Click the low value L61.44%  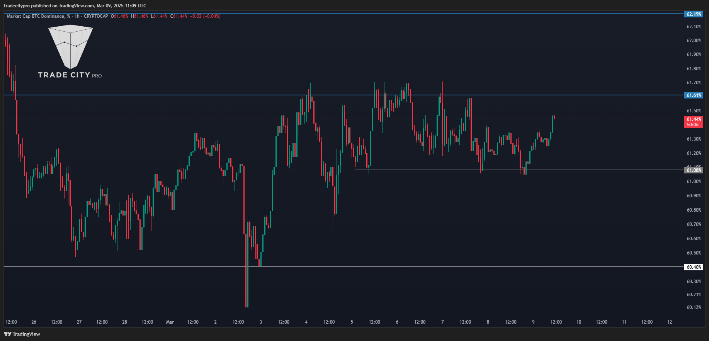click(x=159, y=16)
